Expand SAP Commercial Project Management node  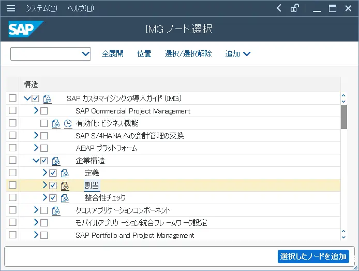[36, 110]
